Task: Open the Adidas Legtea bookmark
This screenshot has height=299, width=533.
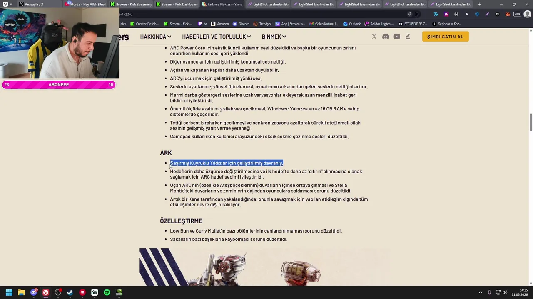Action: (379, 24)
